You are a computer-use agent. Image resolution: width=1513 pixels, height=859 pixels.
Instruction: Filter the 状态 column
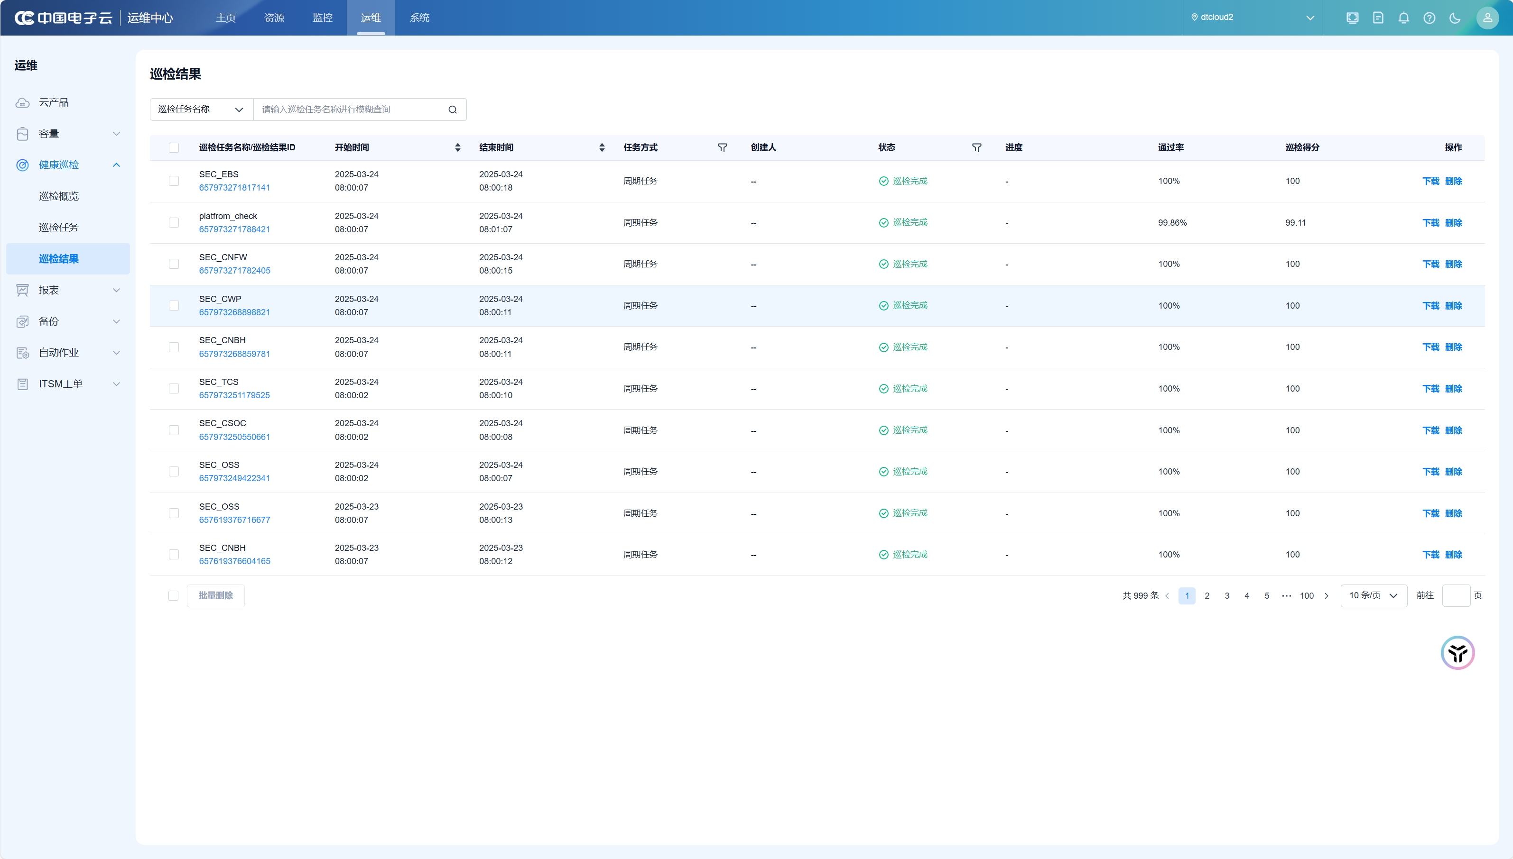tap(977, 147)
